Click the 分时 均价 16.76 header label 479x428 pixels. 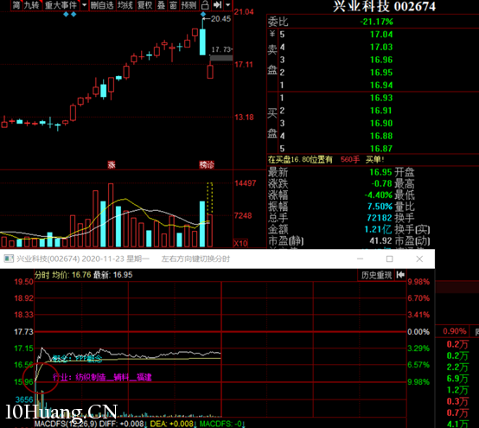click(x=62, y=275)
